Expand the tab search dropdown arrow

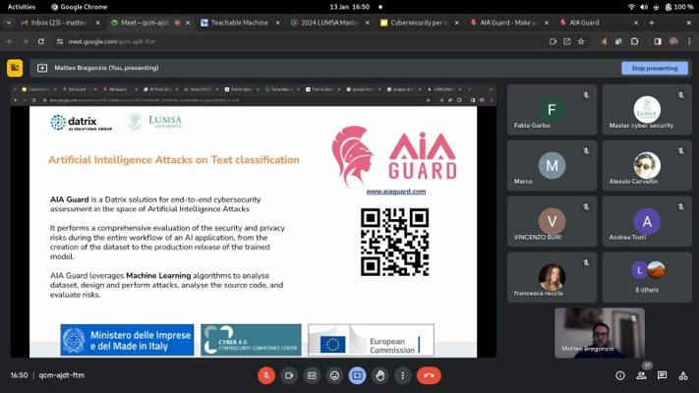(x=9, y=23)
